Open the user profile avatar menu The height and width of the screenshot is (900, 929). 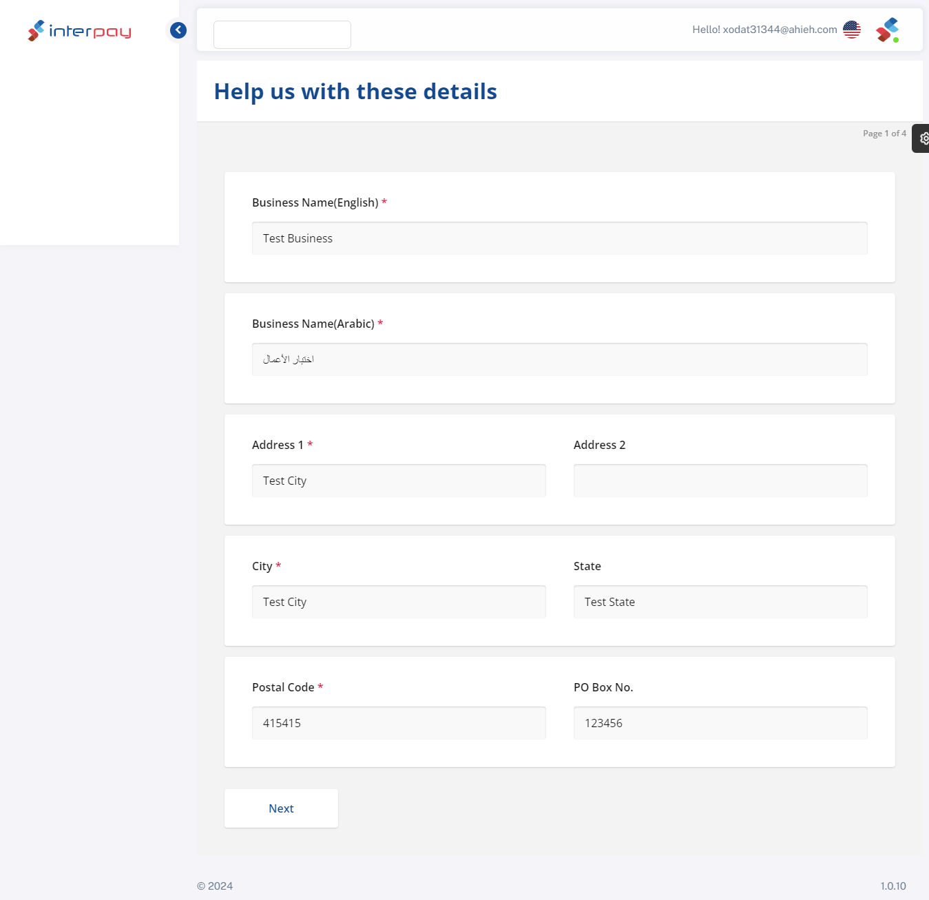coord(888,30)
